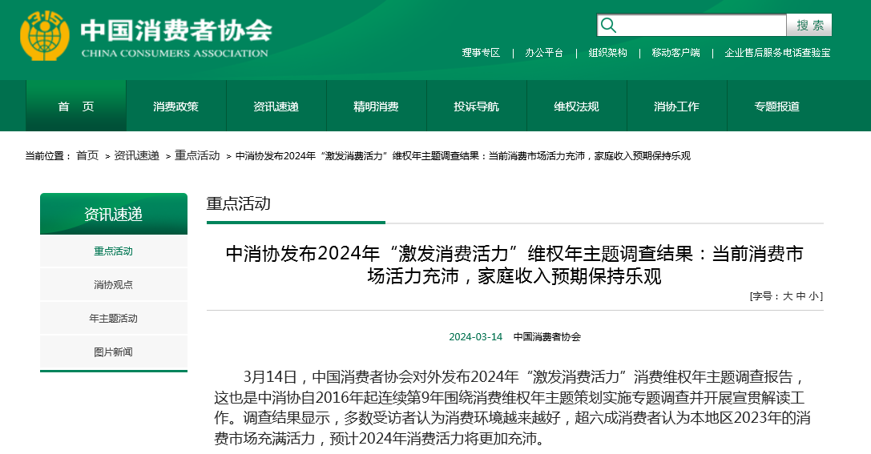The height and width of the screenshot is (454, 871).
Task: Click the source 中国消费者协会 under title
Action: (547, 337)
